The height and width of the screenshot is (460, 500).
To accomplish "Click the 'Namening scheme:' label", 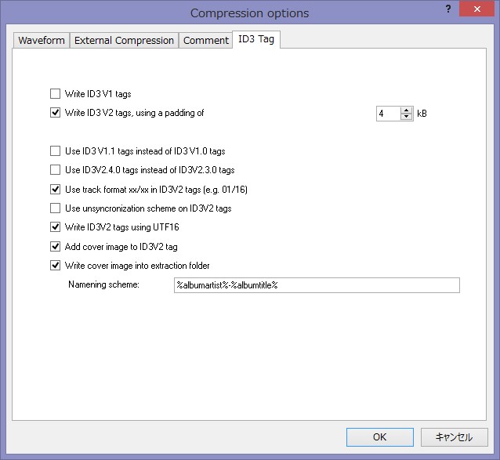I will [x=103, y=284].
